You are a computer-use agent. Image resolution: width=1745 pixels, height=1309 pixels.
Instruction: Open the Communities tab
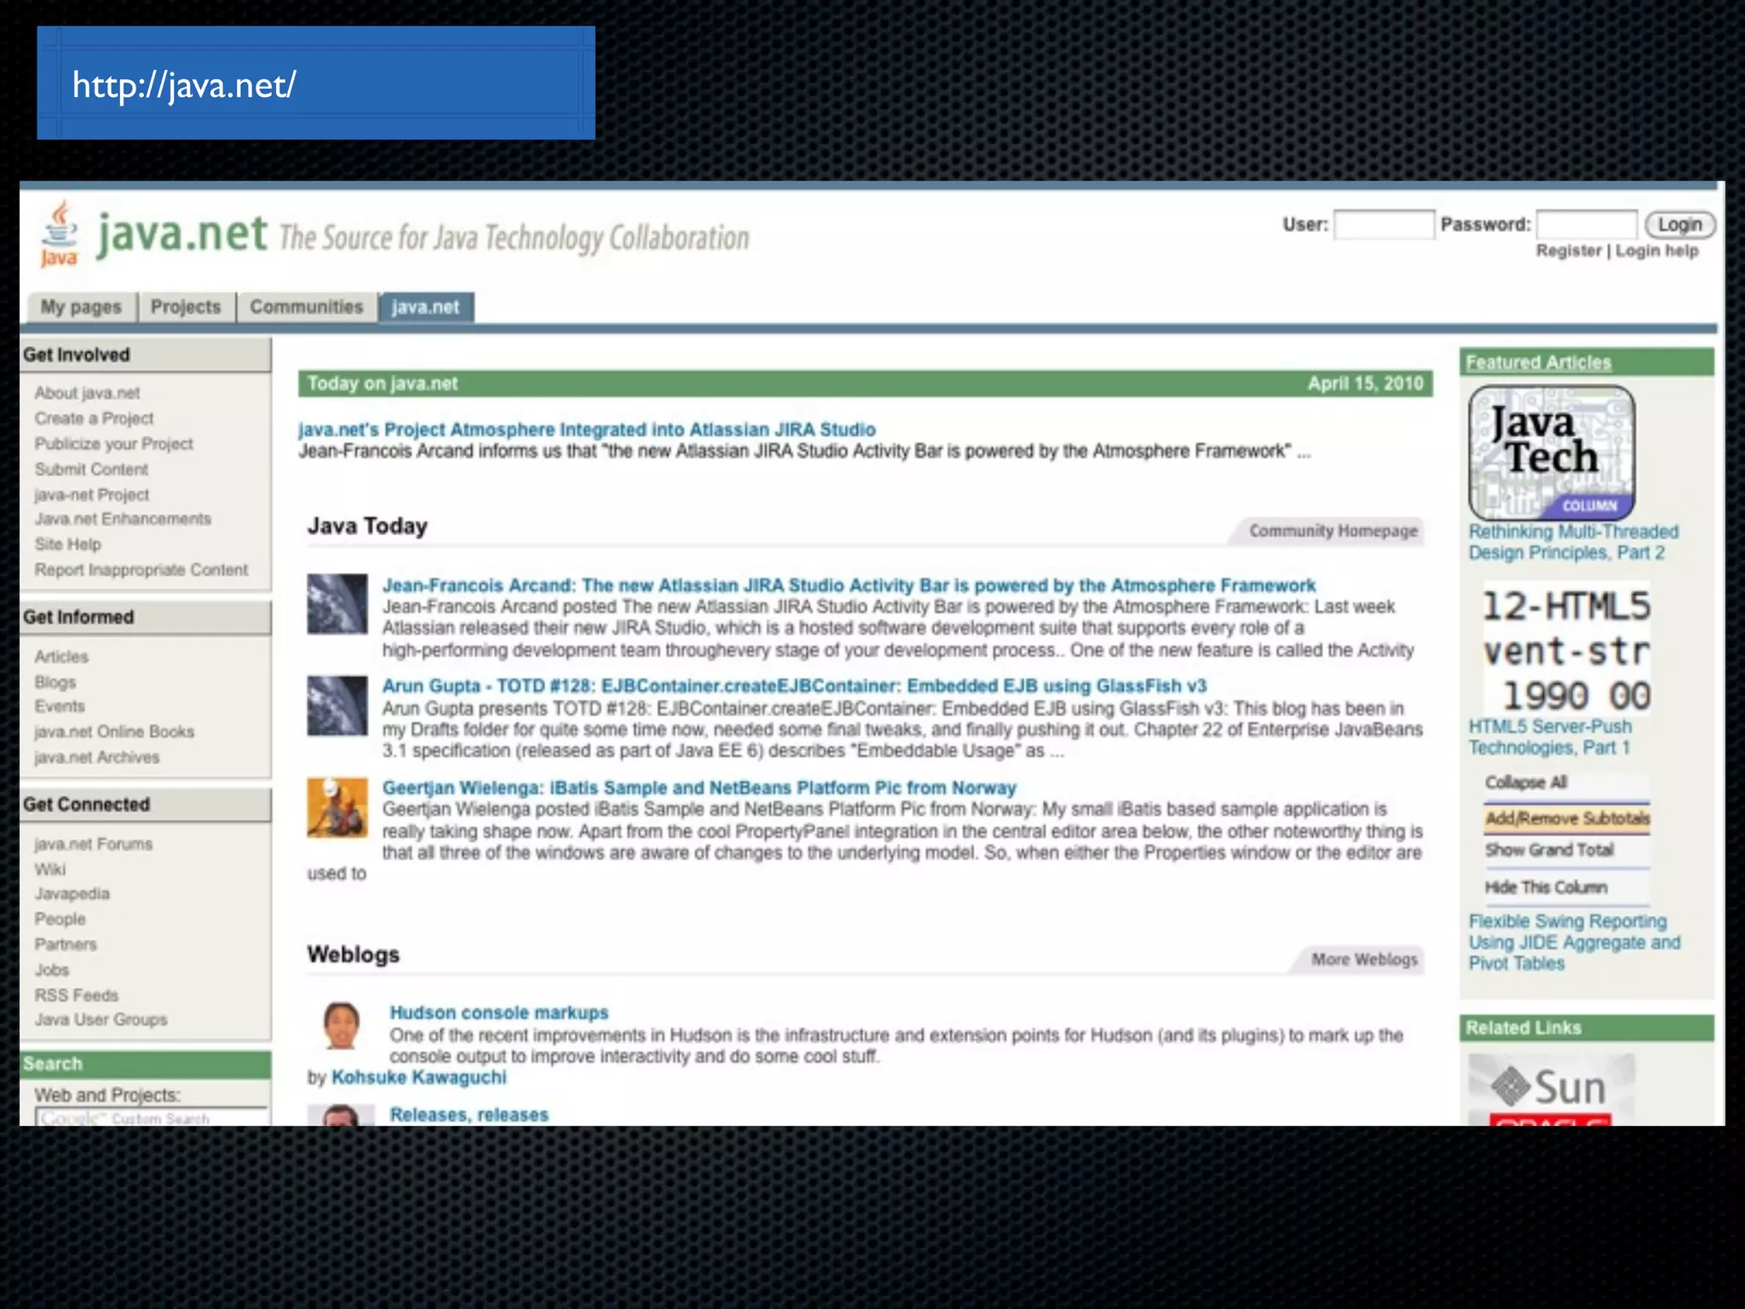point(306,307)
